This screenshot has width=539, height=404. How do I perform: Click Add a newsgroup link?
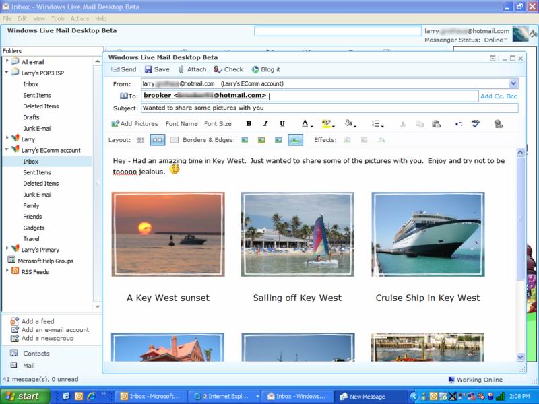[x=47, y=339]
